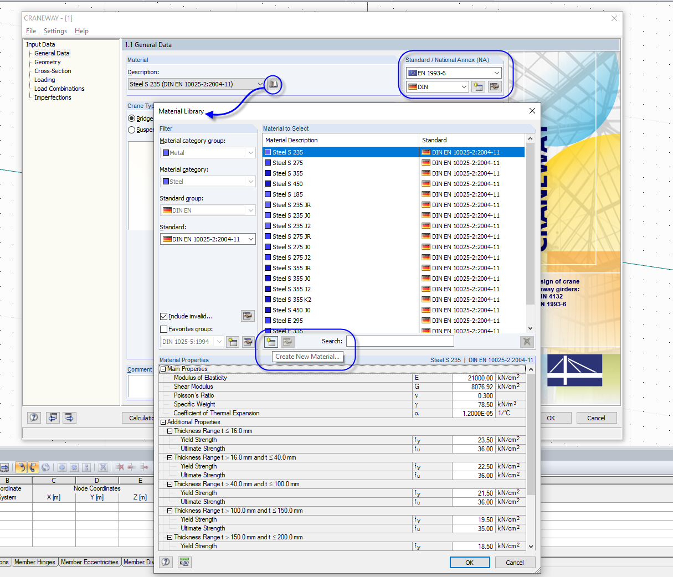
Task: Open the Standard group DIN EN dropdown
Action: point(251,210)
